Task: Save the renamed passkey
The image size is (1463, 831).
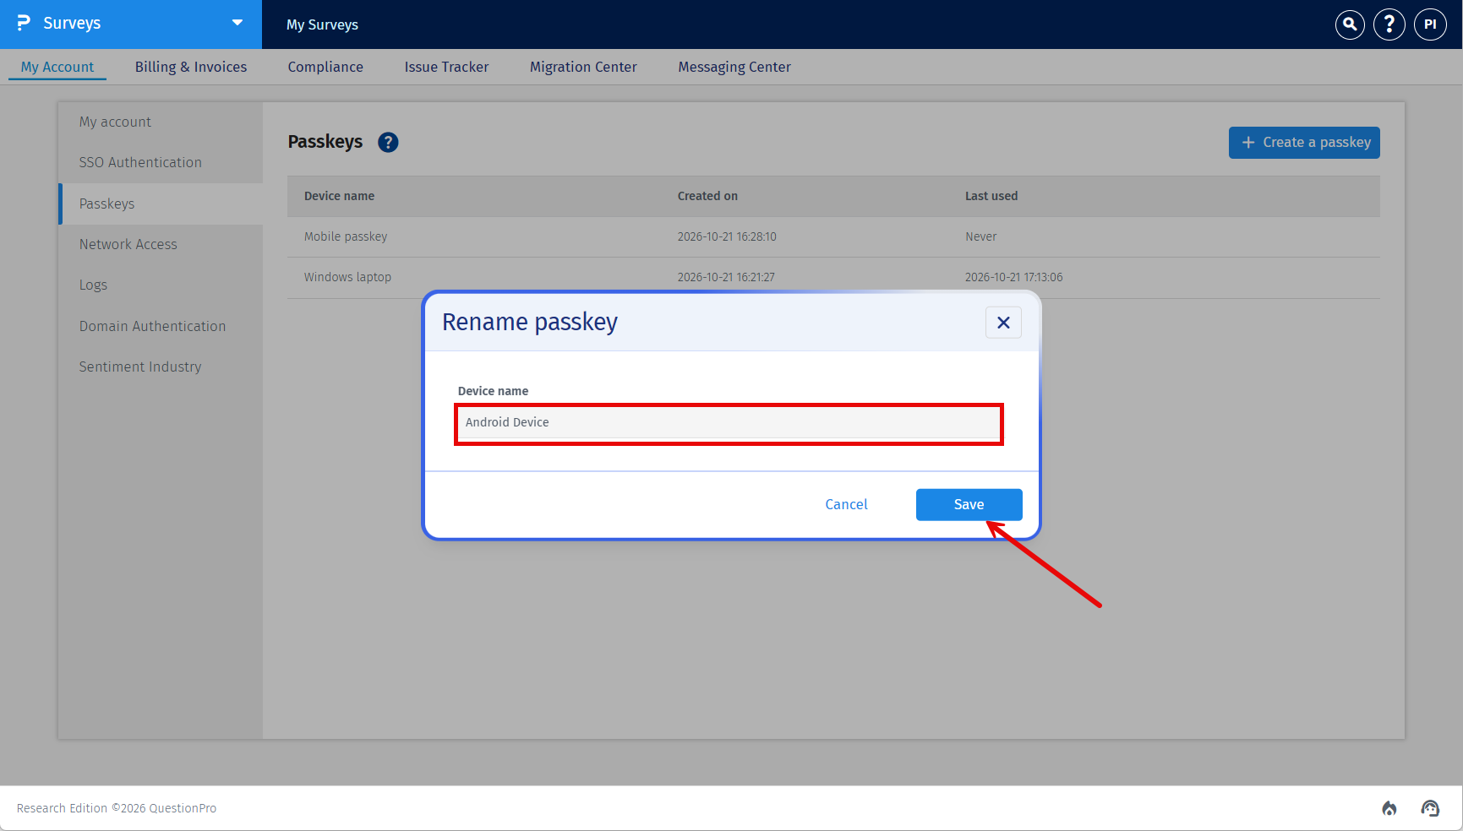Action: pos(969,504)
